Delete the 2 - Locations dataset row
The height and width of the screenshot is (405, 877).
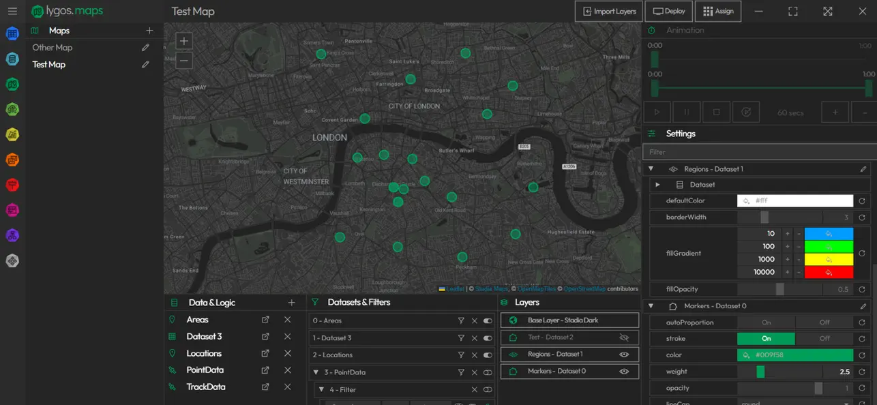(x=475, y=355)
